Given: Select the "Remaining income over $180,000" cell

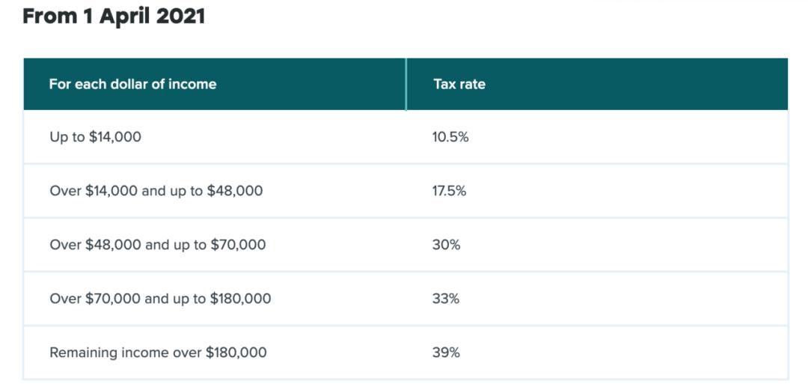Looking at the screenshot, I should [158, 352].
